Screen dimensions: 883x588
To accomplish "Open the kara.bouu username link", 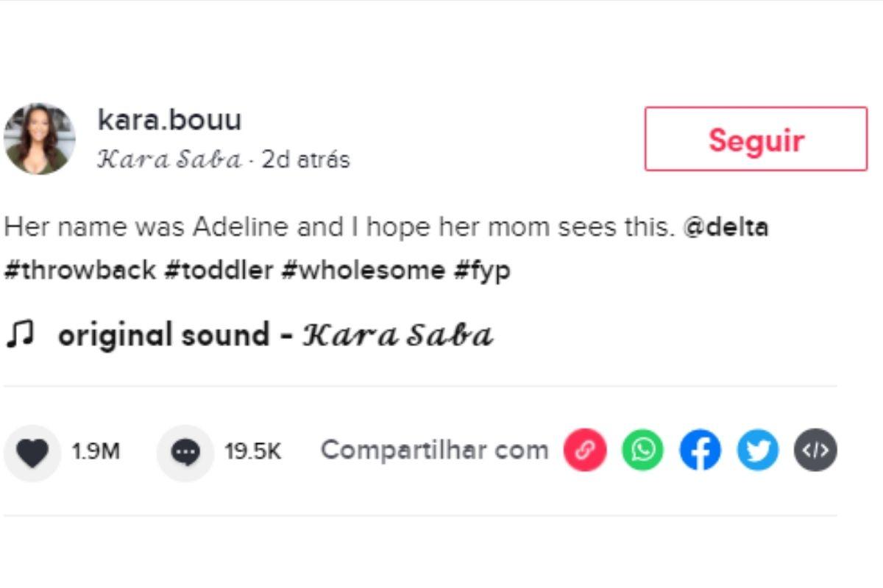I will click(169, 120).
